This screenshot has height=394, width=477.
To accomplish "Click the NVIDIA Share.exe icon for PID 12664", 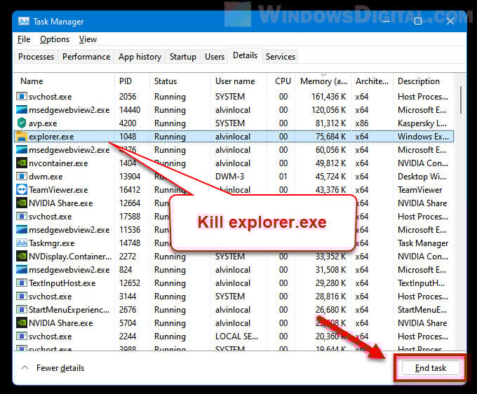I will click(x=21, y=203).
